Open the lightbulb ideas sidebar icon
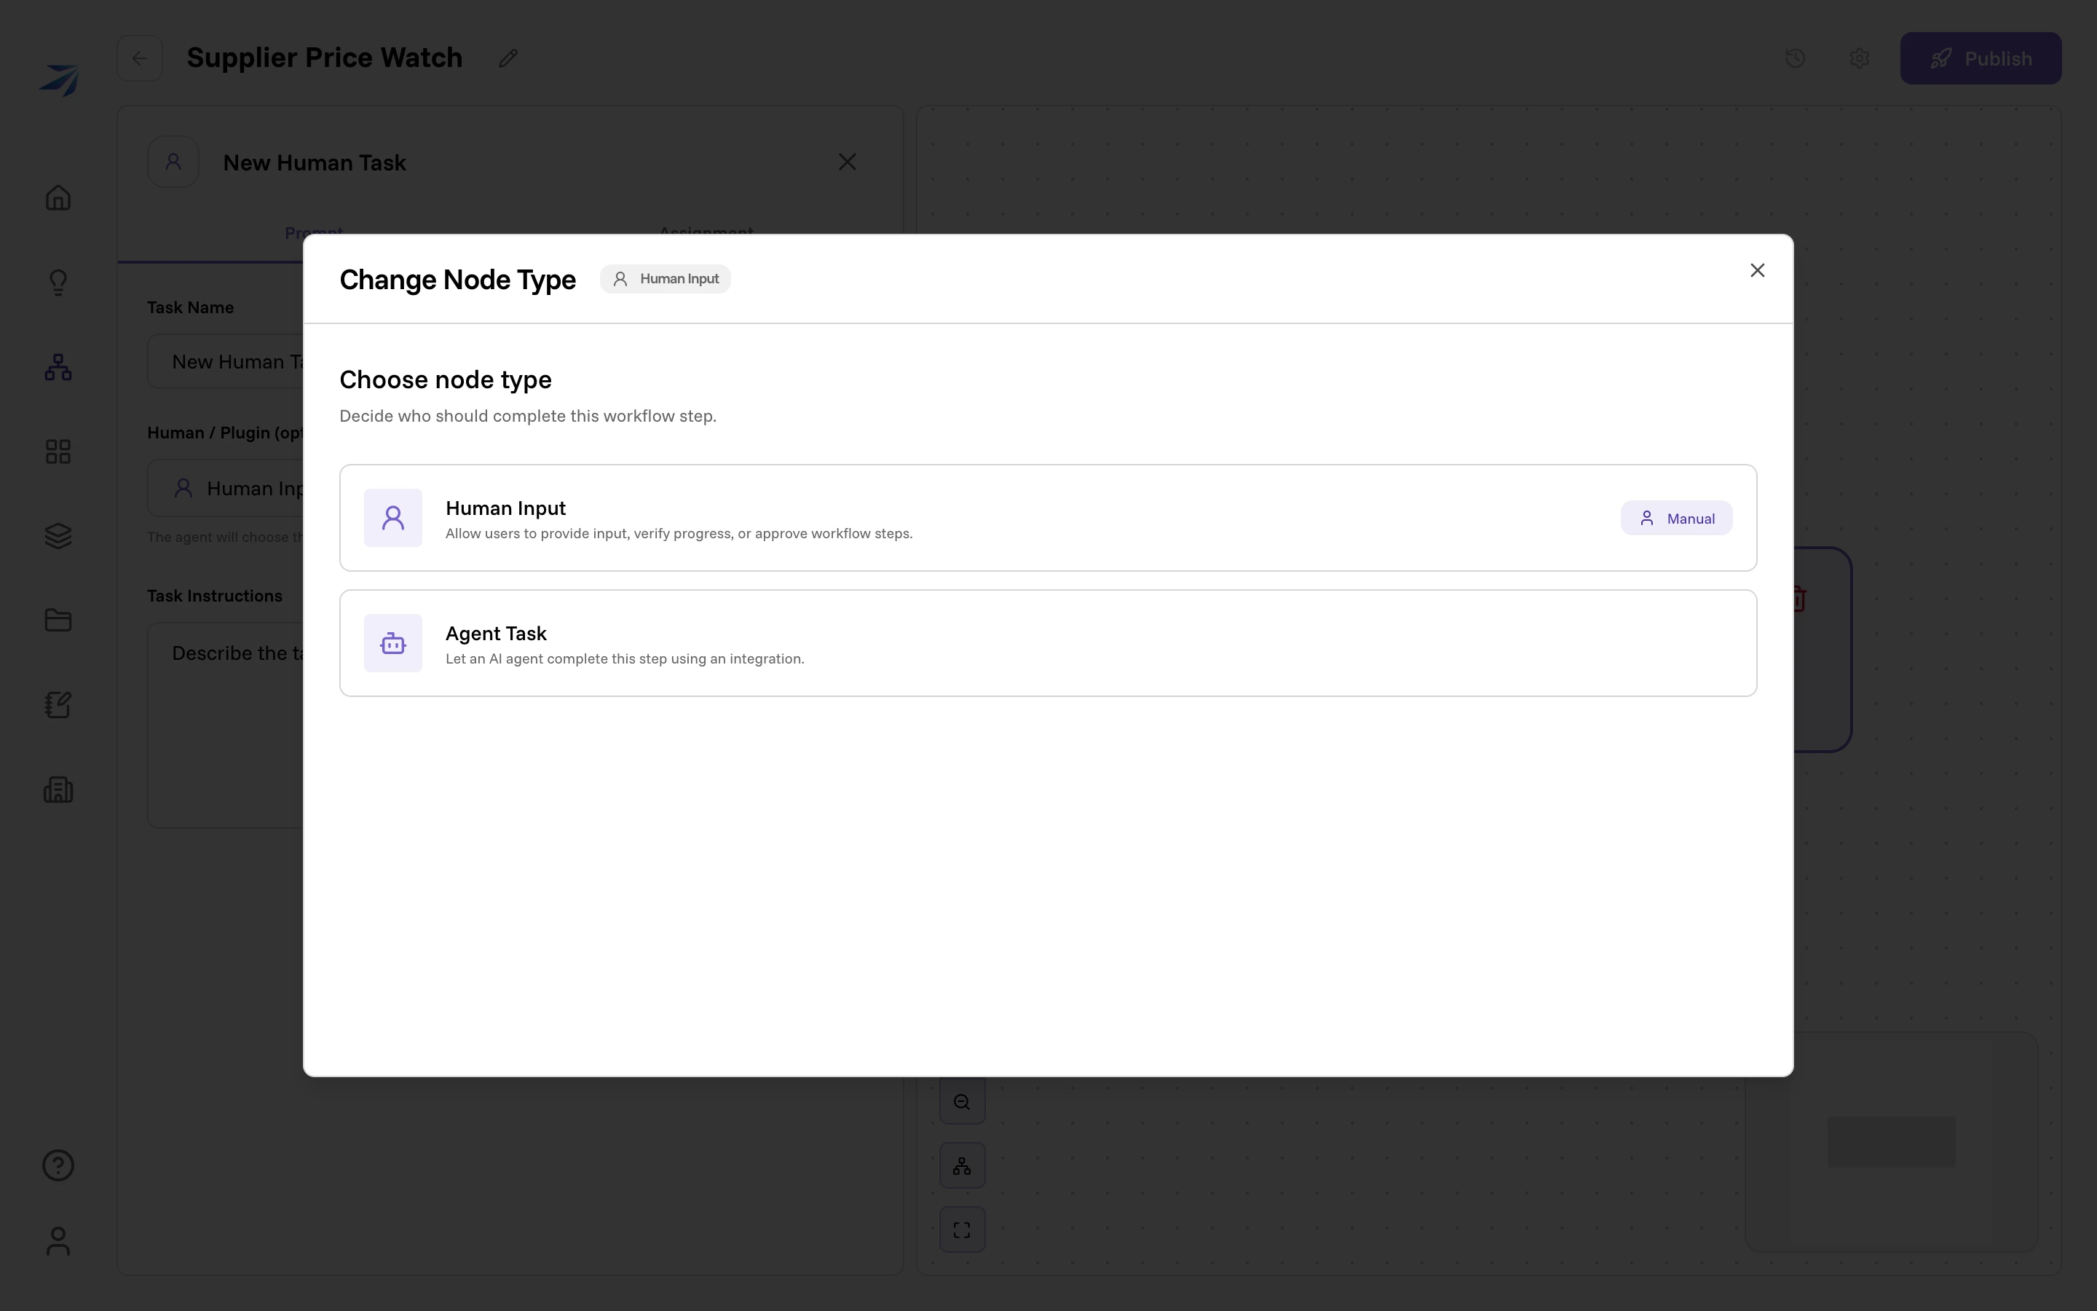This screenshot has width=2097, height=1311. (x=58, y=283)
